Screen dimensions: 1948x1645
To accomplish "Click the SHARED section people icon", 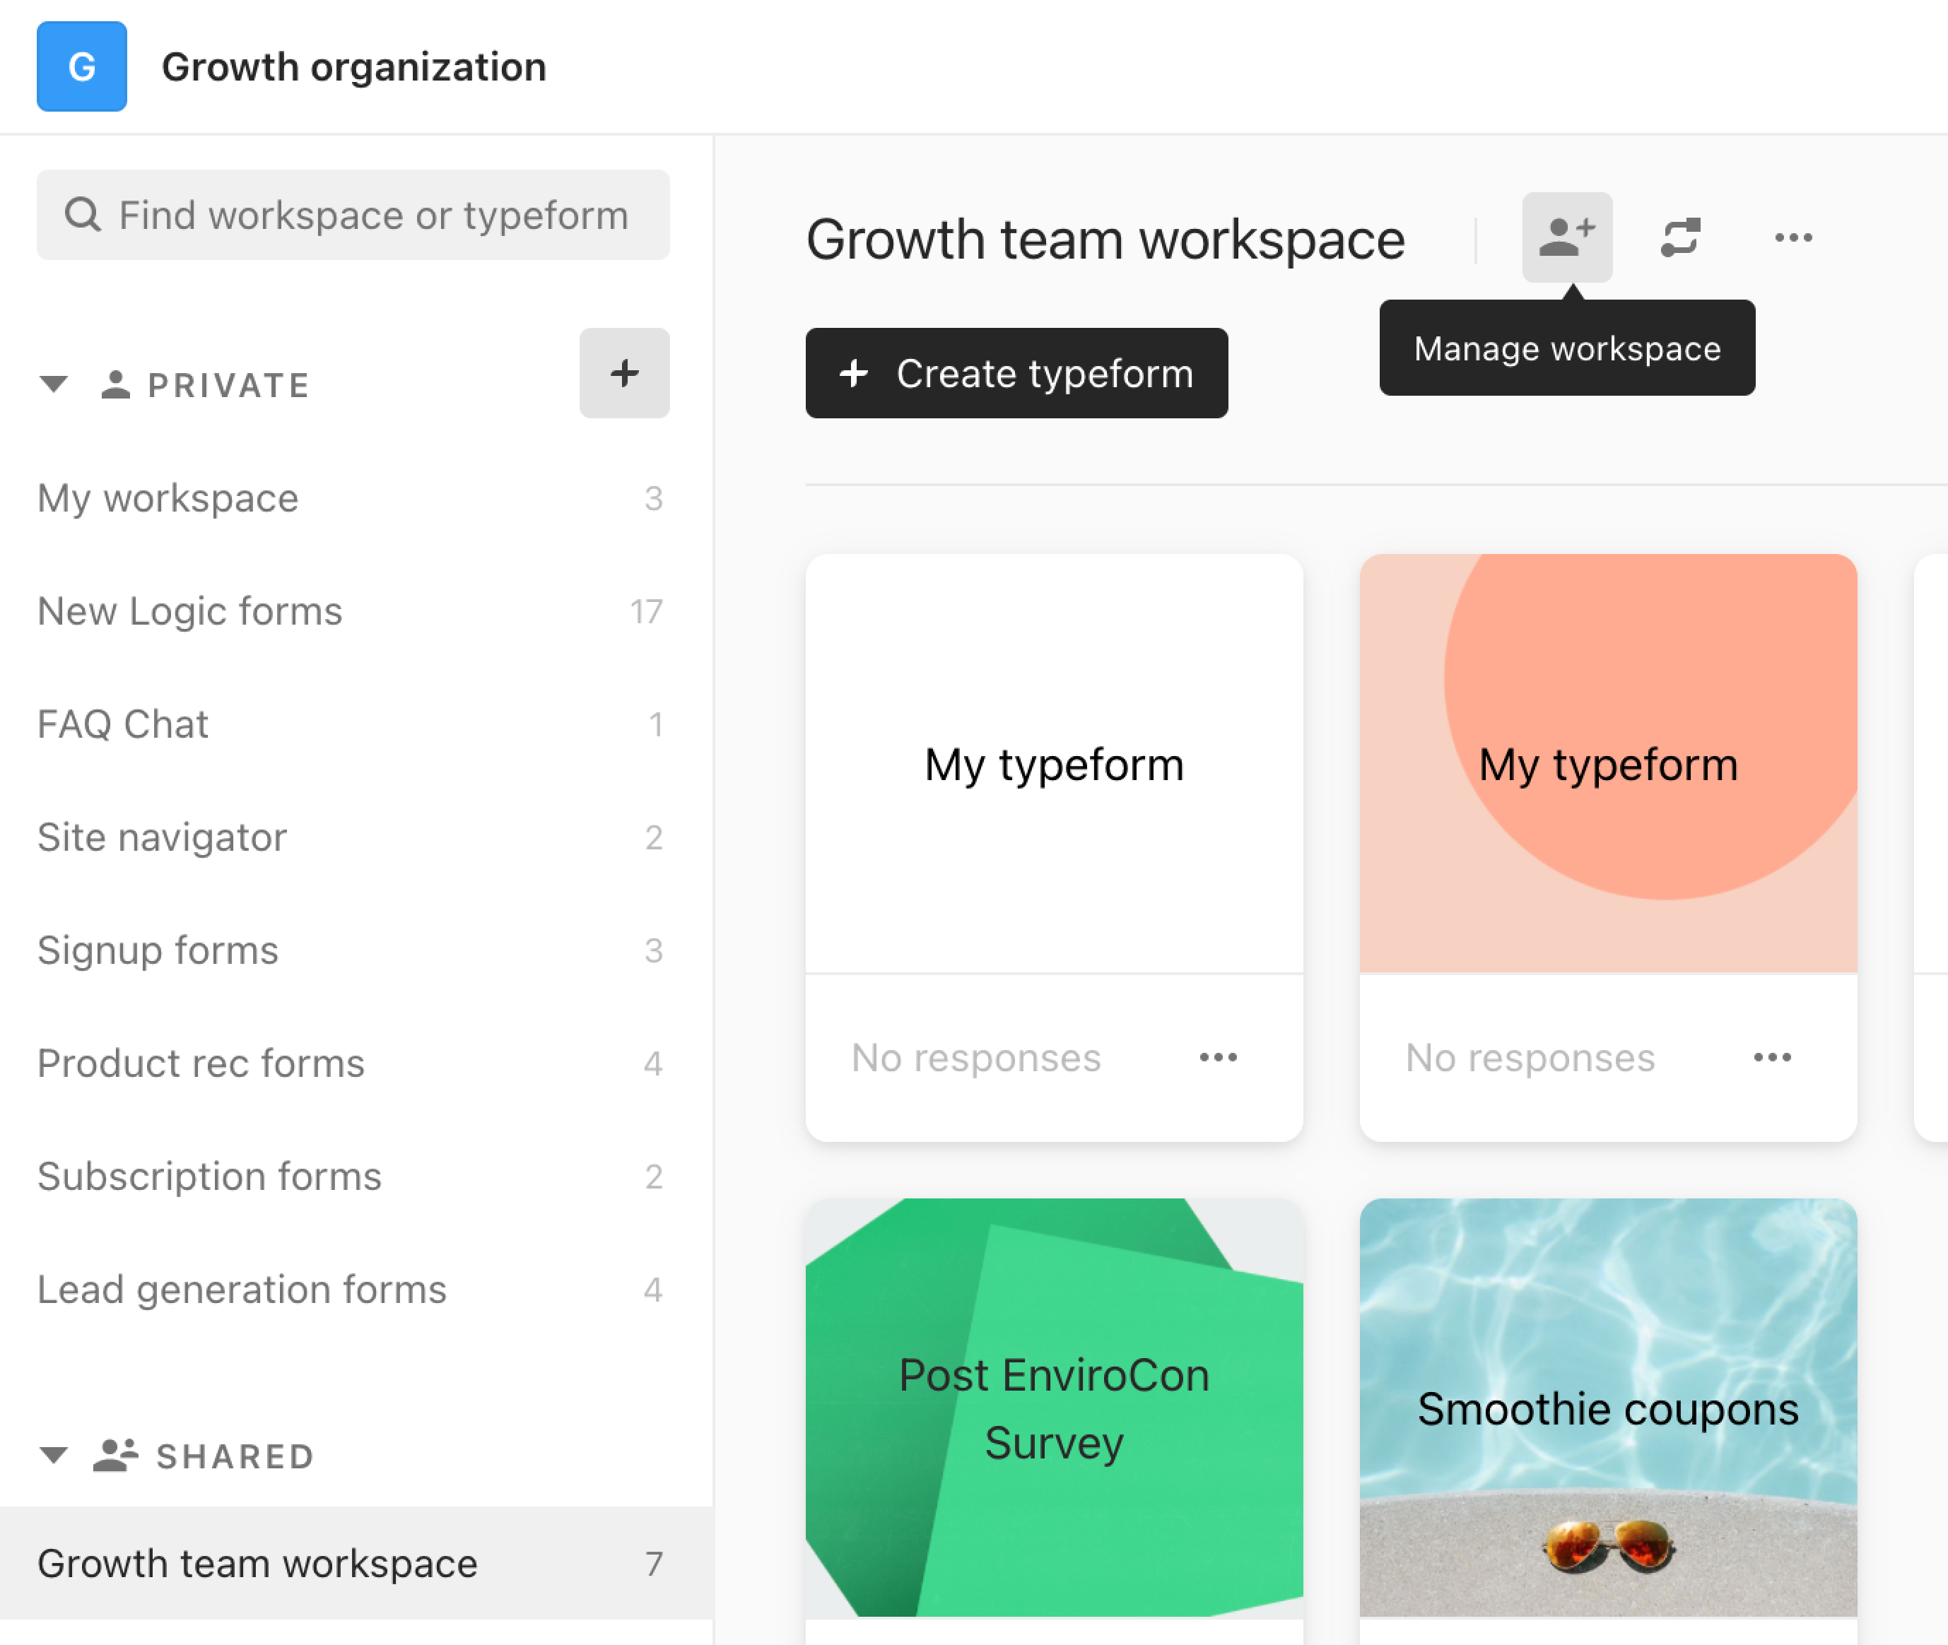I will (x=116, y=1455).
